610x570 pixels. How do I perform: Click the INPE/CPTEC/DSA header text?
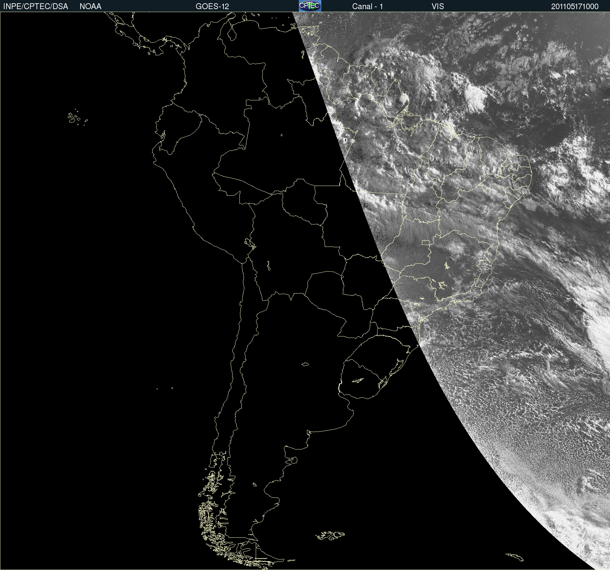point(36,7)
